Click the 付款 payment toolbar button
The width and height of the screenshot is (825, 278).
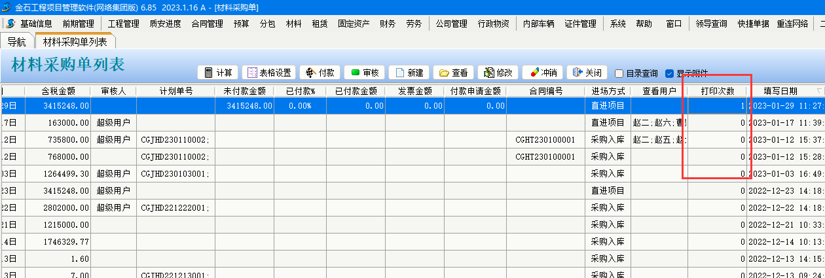click(320, 73)
